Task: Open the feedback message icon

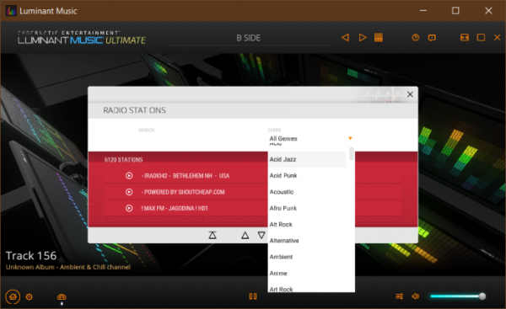Action: pyautogui.click(x=432, y=38)
